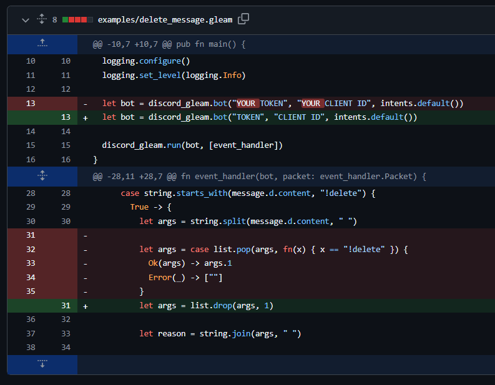Click line with string.starts_with "!delete"
Screen dimensions: 495x385
248,193
